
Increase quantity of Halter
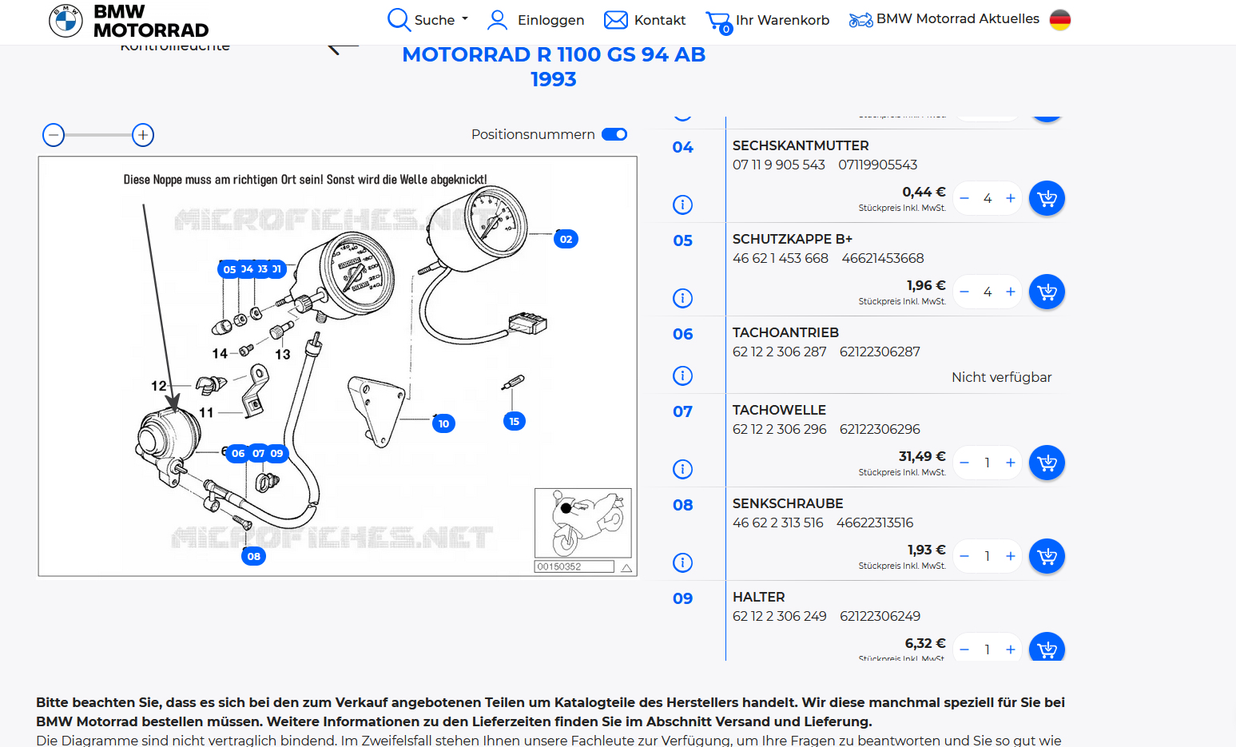(x=1011, y=650)
